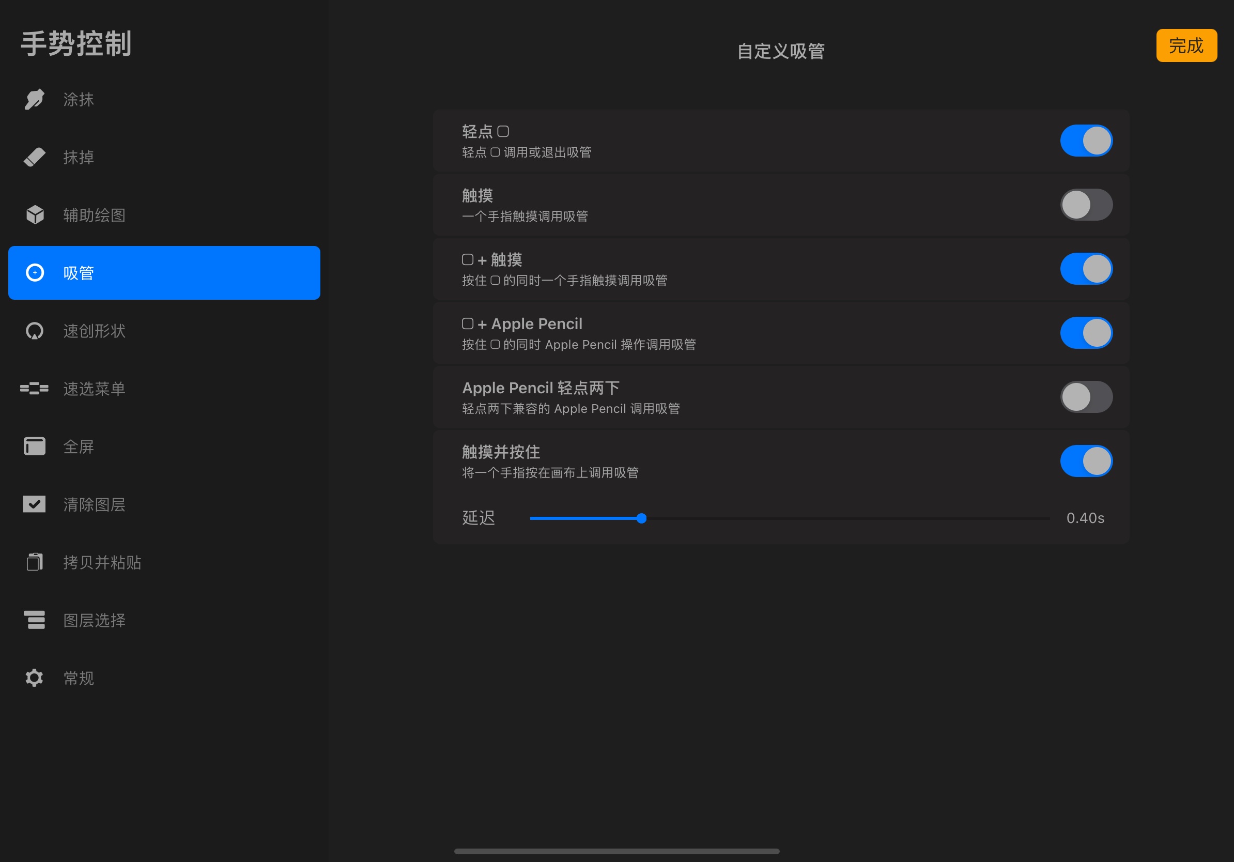Switch to the 拷贝并粘贴 section

164,562
